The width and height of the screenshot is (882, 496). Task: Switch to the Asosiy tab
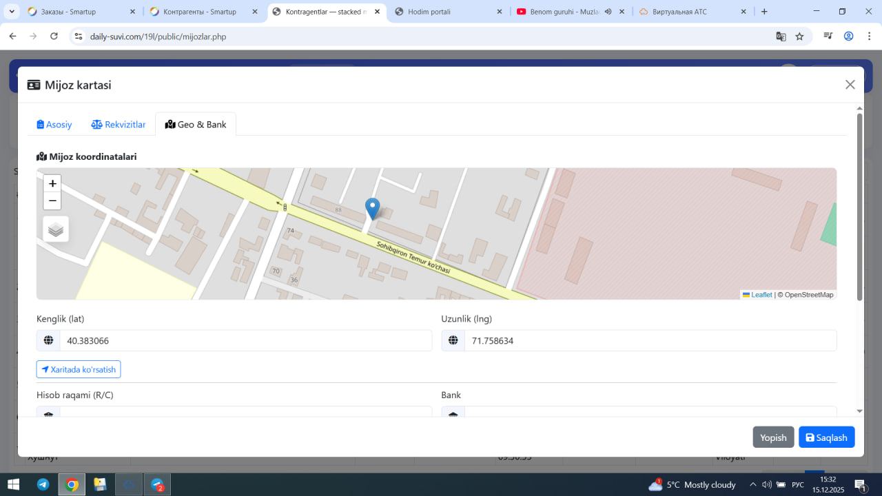point(54,125)
